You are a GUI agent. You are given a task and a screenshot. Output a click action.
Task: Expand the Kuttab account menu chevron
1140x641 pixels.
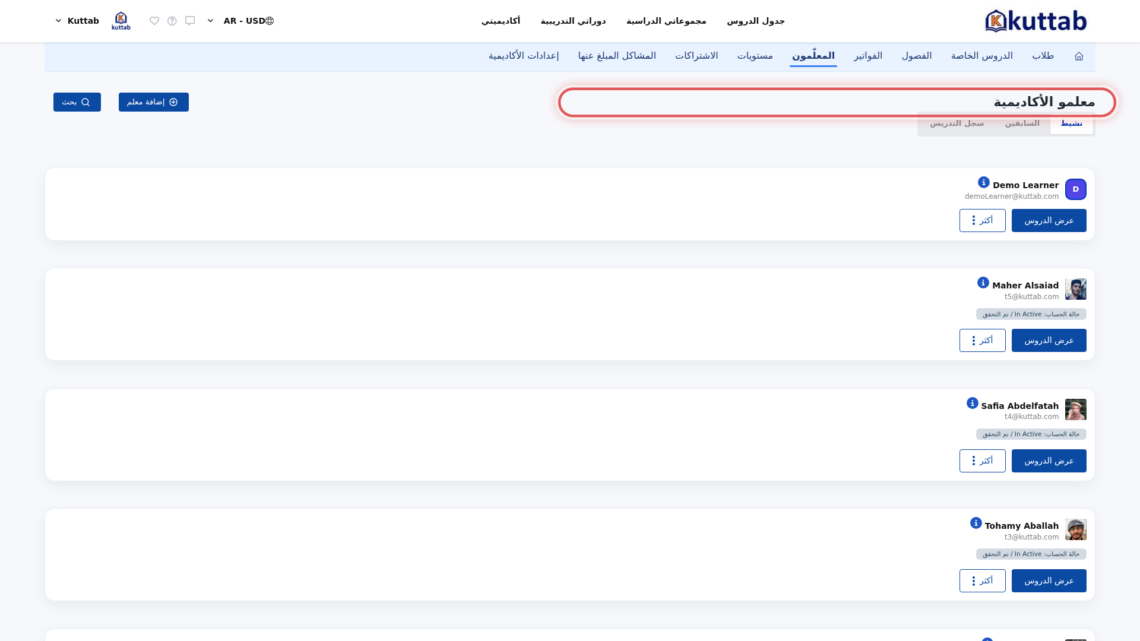pos(58,21)
